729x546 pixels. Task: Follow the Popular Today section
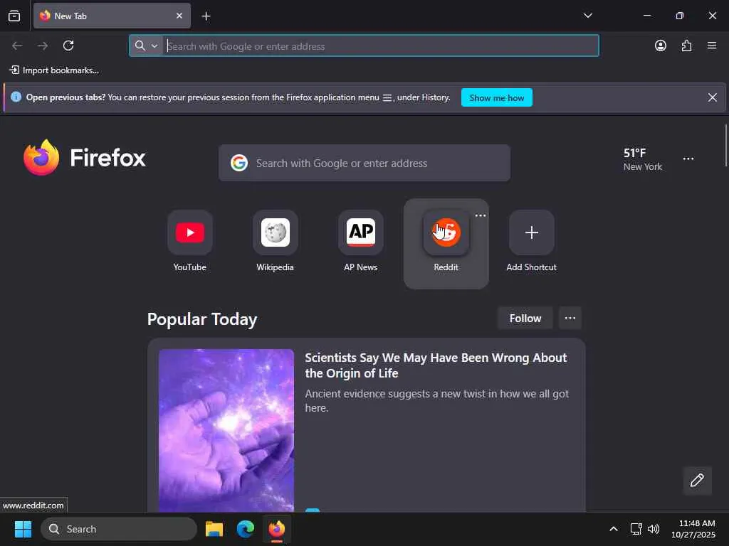pyautogui.click(x=525, y=318)
